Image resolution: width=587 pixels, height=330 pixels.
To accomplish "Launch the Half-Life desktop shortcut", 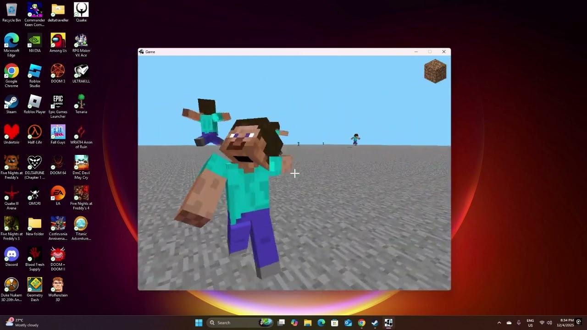I will point(35,135).
